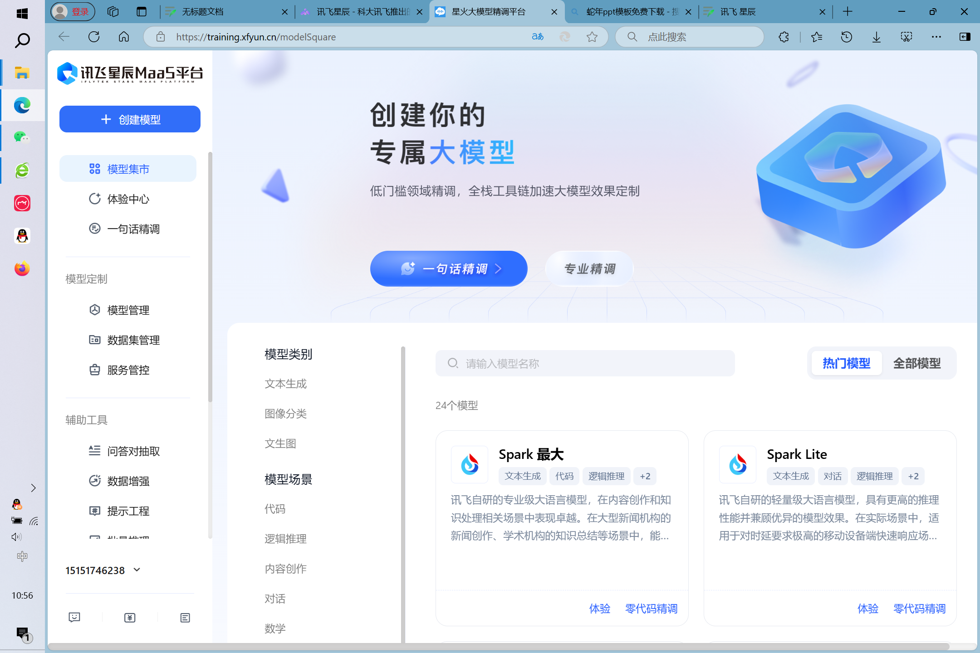Click the Spark Lite model logo

click(x=738, y=464)
